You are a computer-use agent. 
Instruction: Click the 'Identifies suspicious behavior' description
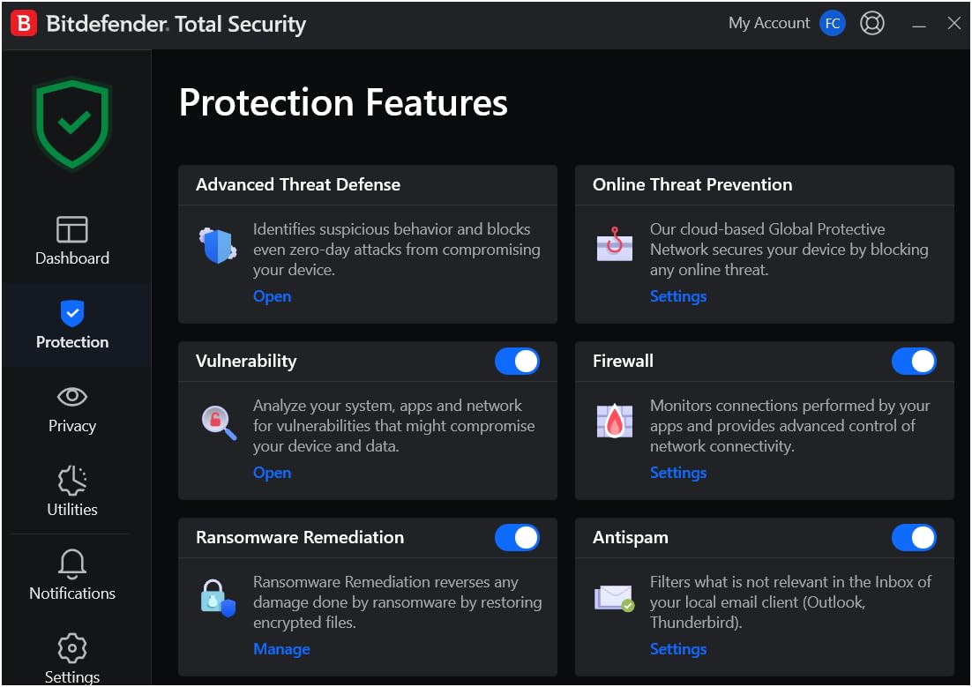[397, 250]
